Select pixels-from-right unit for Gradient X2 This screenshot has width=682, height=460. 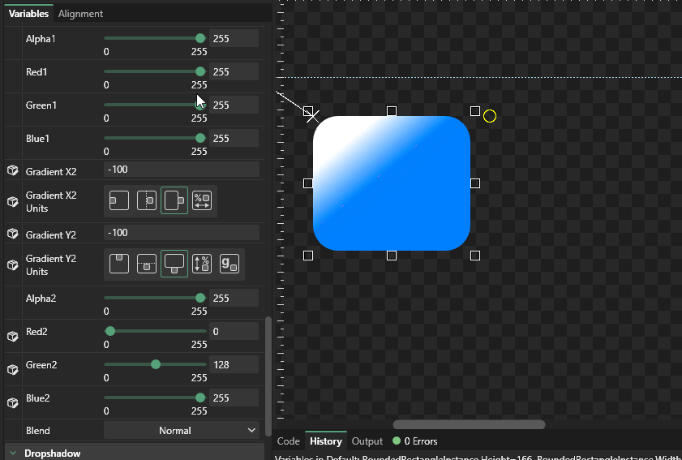174,200
